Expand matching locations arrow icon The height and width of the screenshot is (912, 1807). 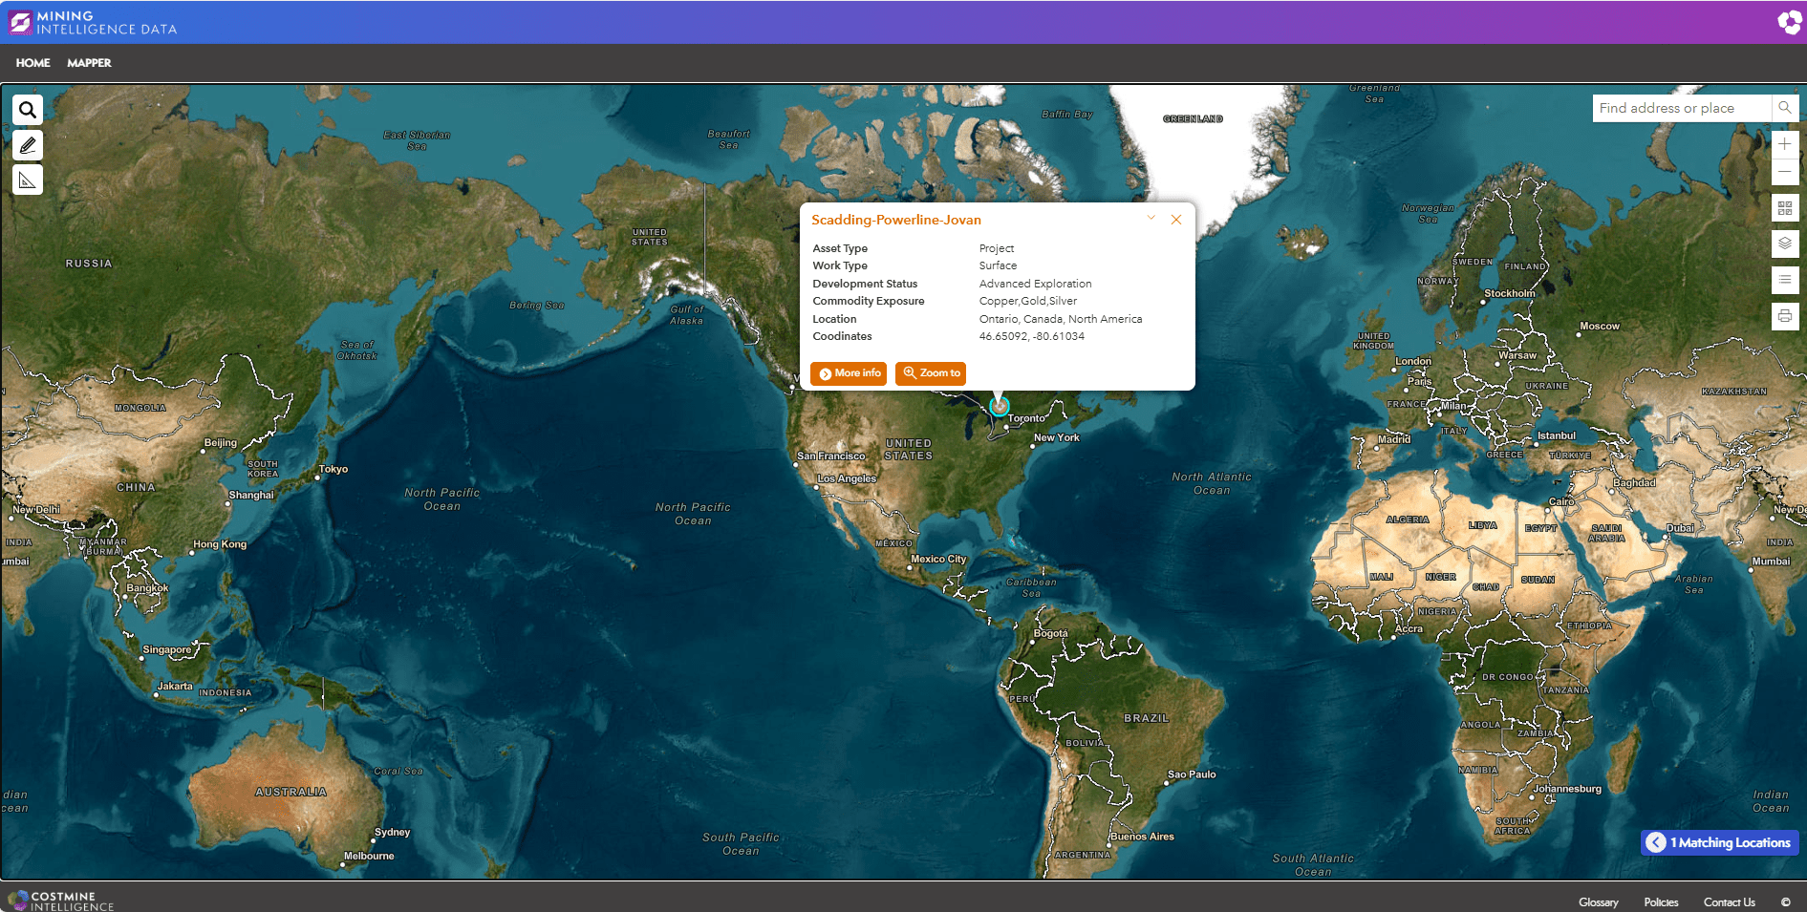tap(1656, 842)
